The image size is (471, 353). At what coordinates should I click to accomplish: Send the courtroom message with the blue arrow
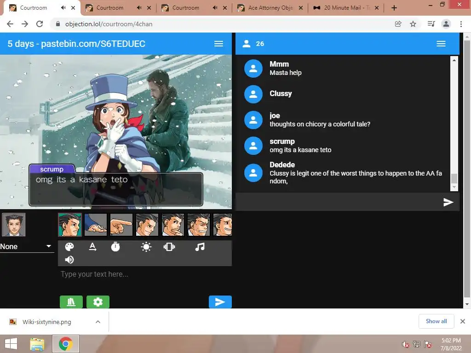point(220,302)
